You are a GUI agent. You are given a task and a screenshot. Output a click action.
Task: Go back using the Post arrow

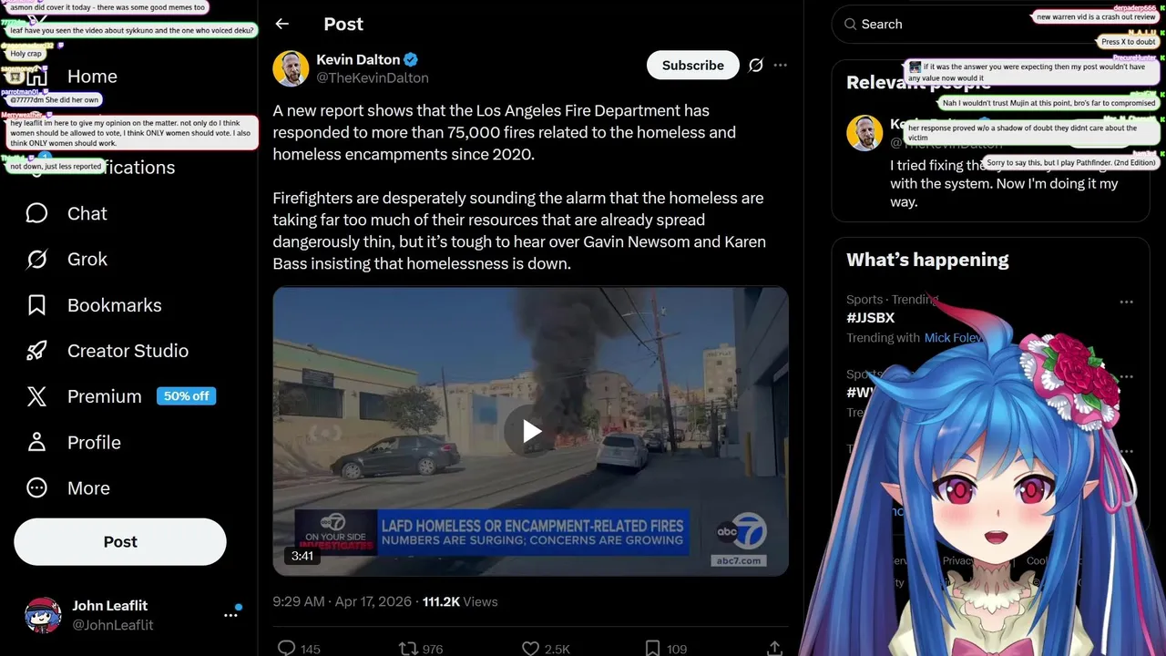281,25
